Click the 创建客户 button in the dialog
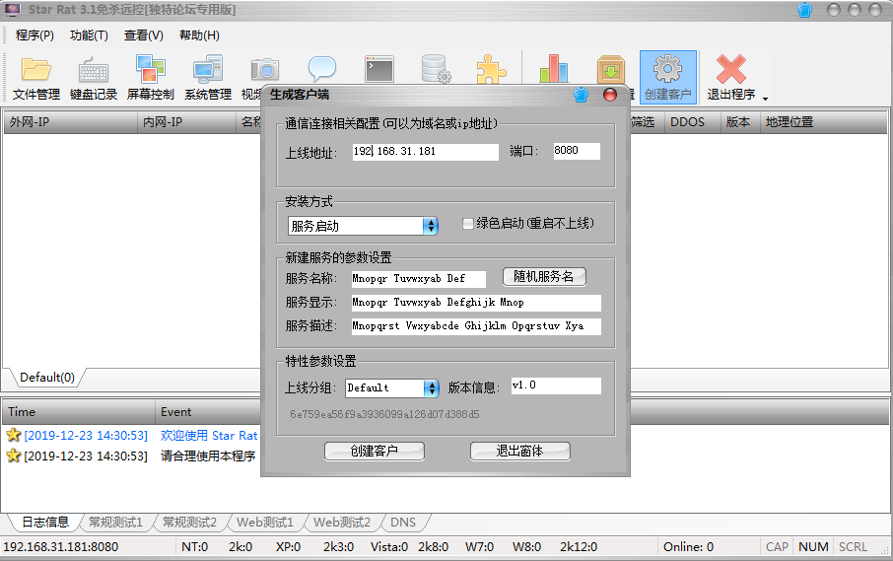The width and height of the screenshot is (893, 561). (x=375, y=452)
